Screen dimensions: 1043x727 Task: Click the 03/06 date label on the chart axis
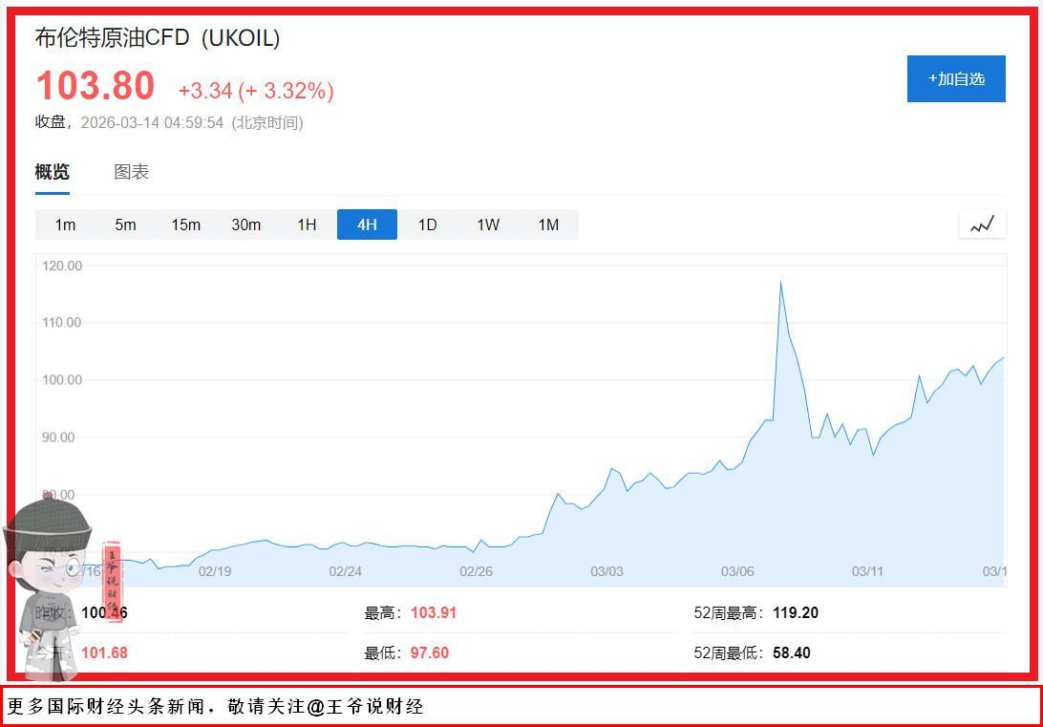(x=737, y=571)
